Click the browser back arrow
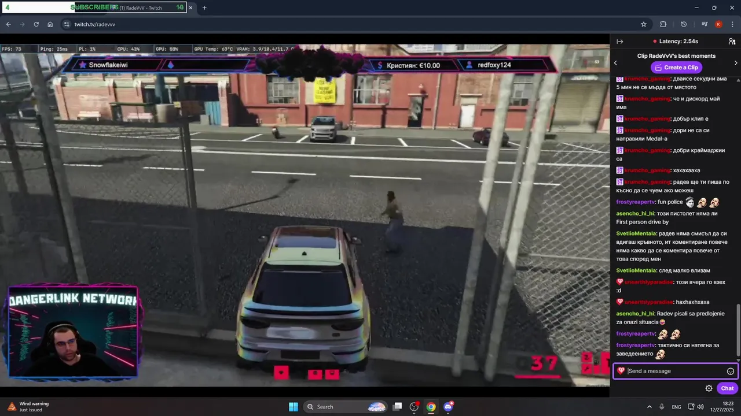 click(8, 24)
